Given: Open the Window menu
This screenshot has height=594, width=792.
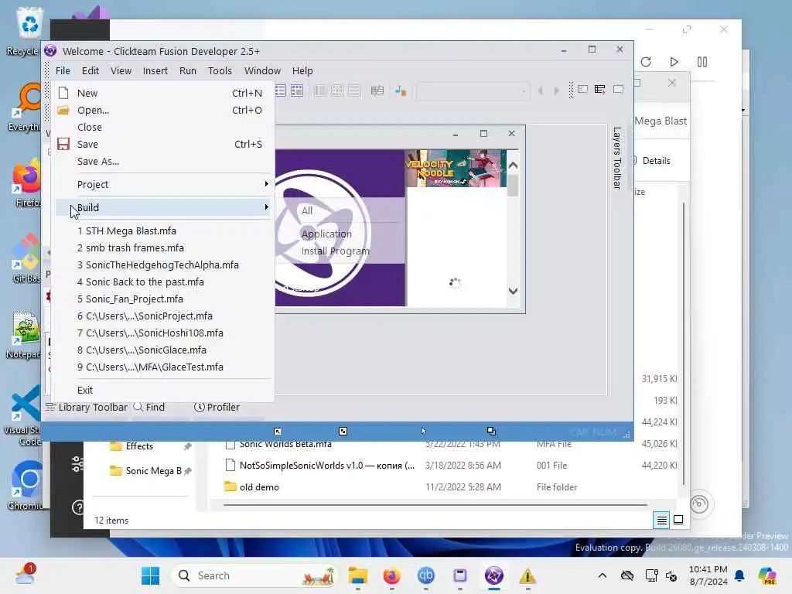Looking at the screenshot, I should [x=262, y=70].
